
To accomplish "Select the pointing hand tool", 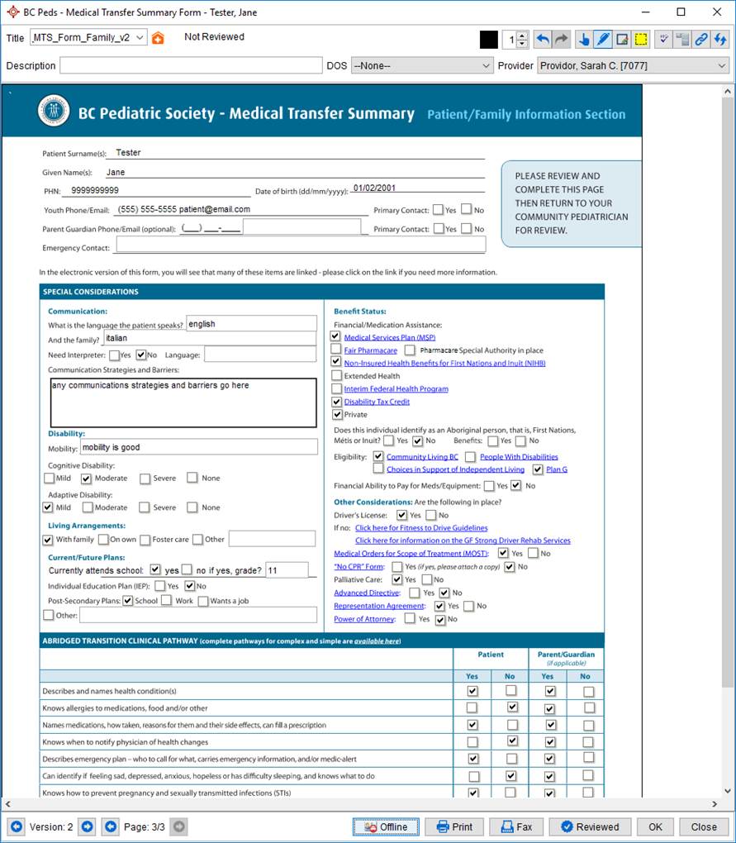I will (584, 39).
